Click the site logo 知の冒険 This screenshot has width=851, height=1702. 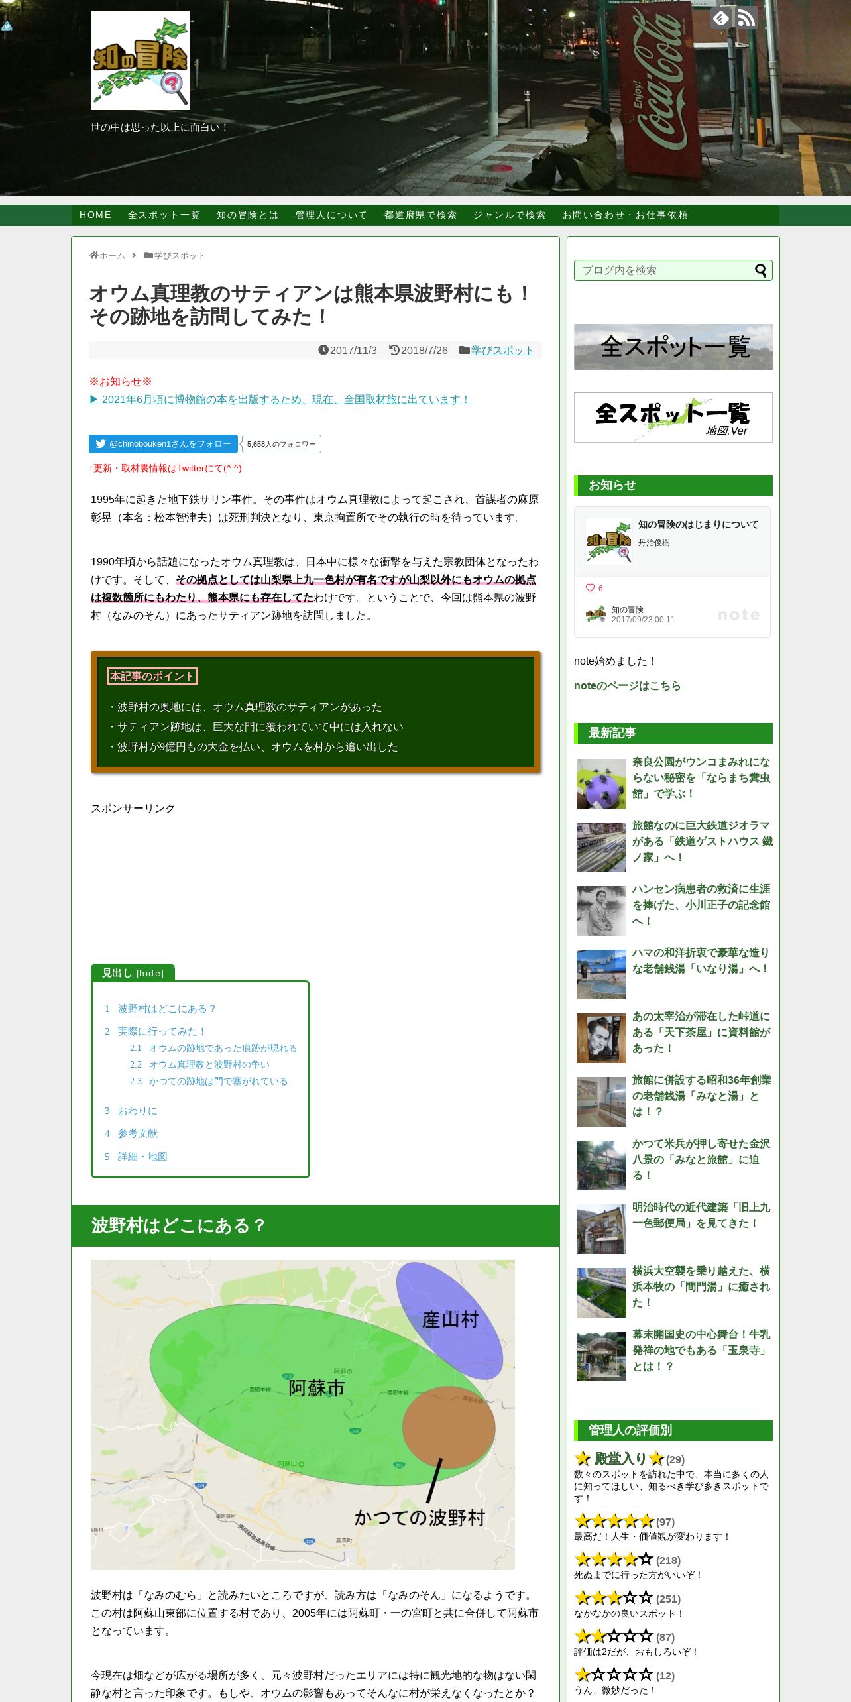141,60
